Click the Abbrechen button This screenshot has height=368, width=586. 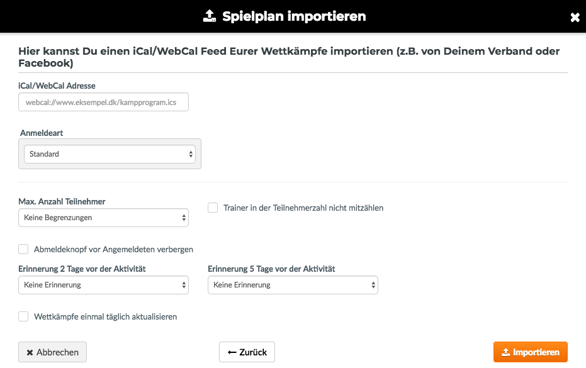[52, 352]
